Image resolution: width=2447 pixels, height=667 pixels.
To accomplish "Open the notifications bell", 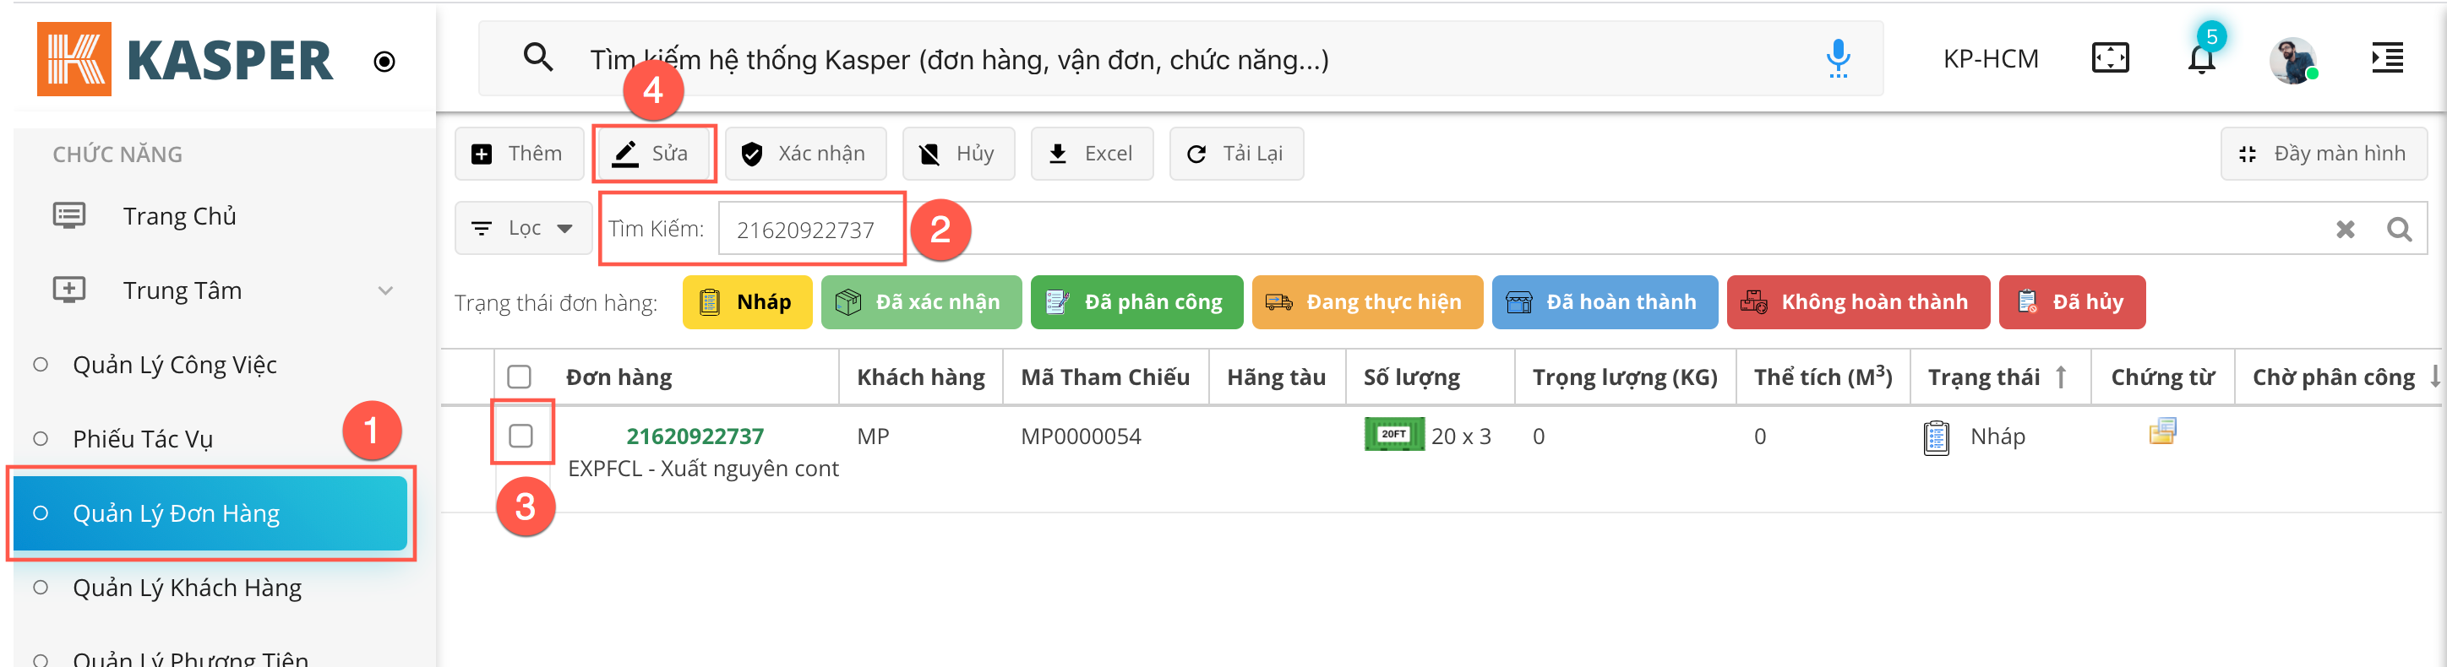I will pos(2200,60).
